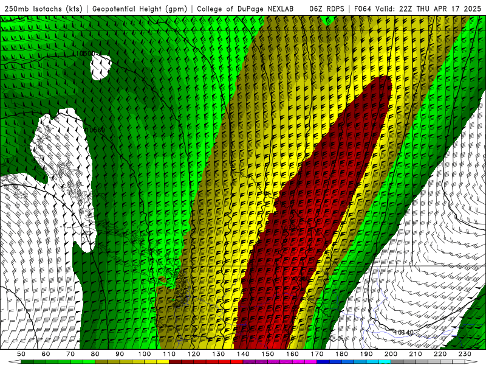Click the bright yellow swatch ending at 110

tap(163, 362)
